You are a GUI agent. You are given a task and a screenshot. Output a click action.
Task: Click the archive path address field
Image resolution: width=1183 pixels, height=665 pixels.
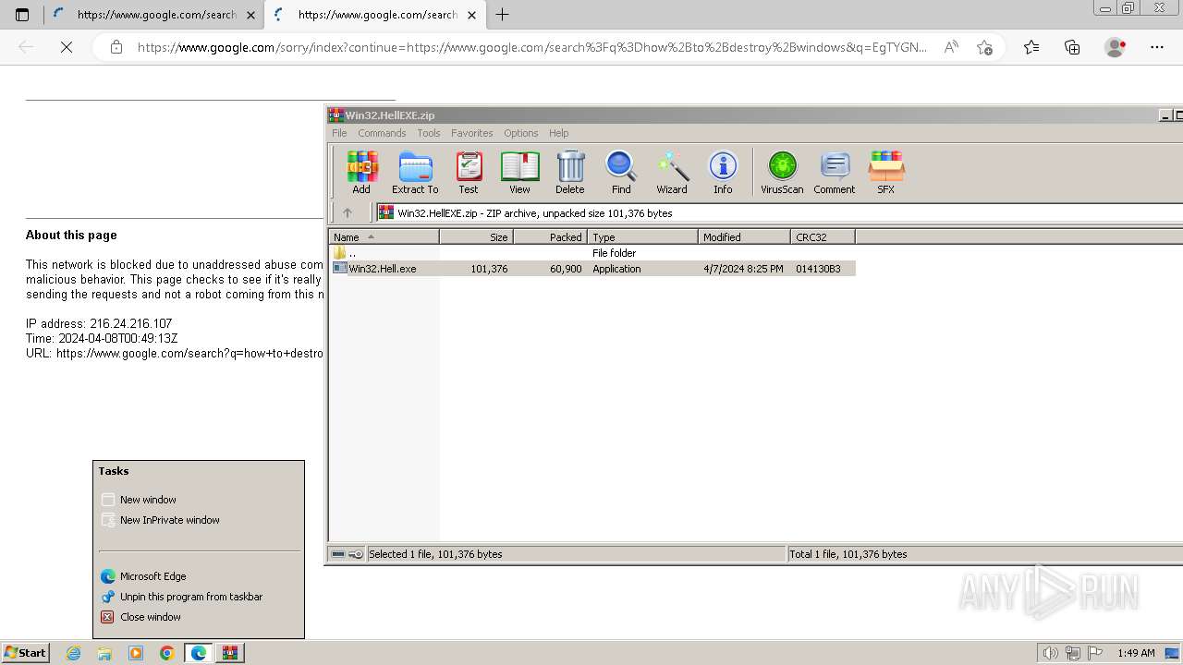pos(778,212)
